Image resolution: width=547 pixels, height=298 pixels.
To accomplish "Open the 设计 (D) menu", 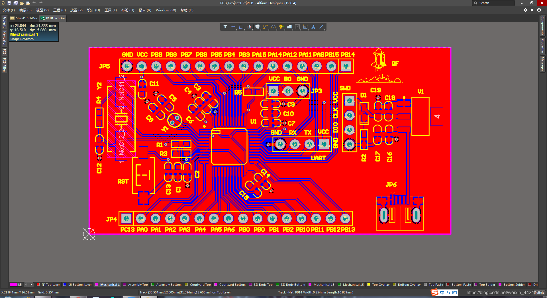I will (x=93, y=10).
